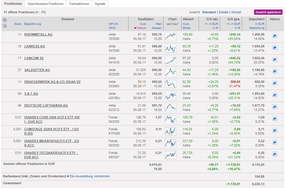Select the Aktuell view link

[236, 12]
